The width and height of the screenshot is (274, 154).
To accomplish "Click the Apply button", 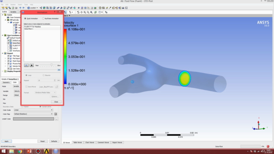I will tap(7, 141).
